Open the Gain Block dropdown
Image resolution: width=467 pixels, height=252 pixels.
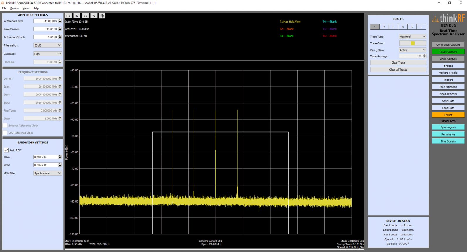48,54
